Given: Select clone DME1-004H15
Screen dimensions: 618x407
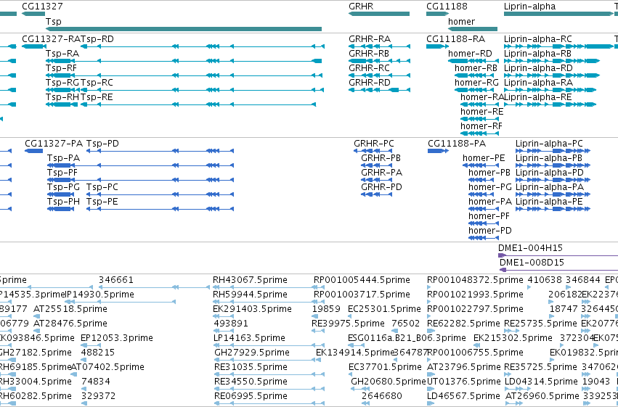Looking at the screenshot, I should click(530, 248).
